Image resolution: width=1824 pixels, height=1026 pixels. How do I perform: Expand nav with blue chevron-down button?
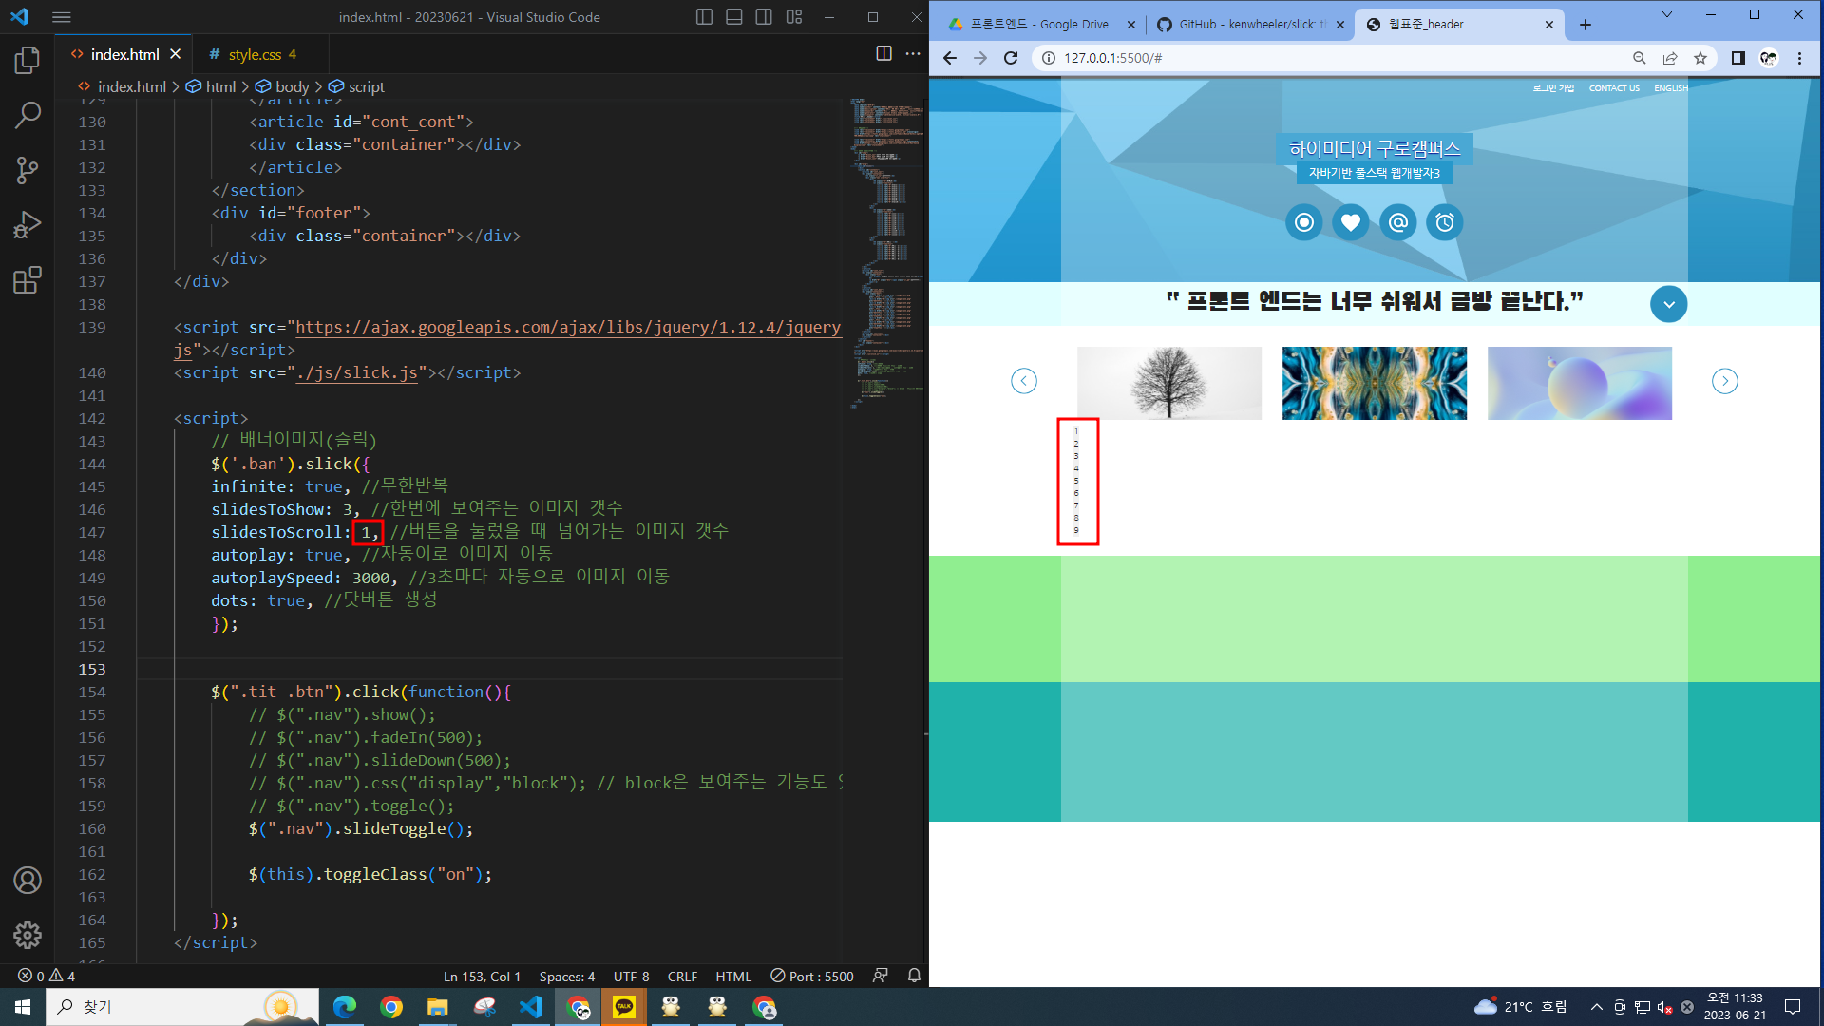[1668, 304]
